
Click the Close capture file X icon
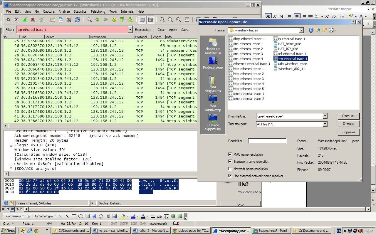[69, 20]
